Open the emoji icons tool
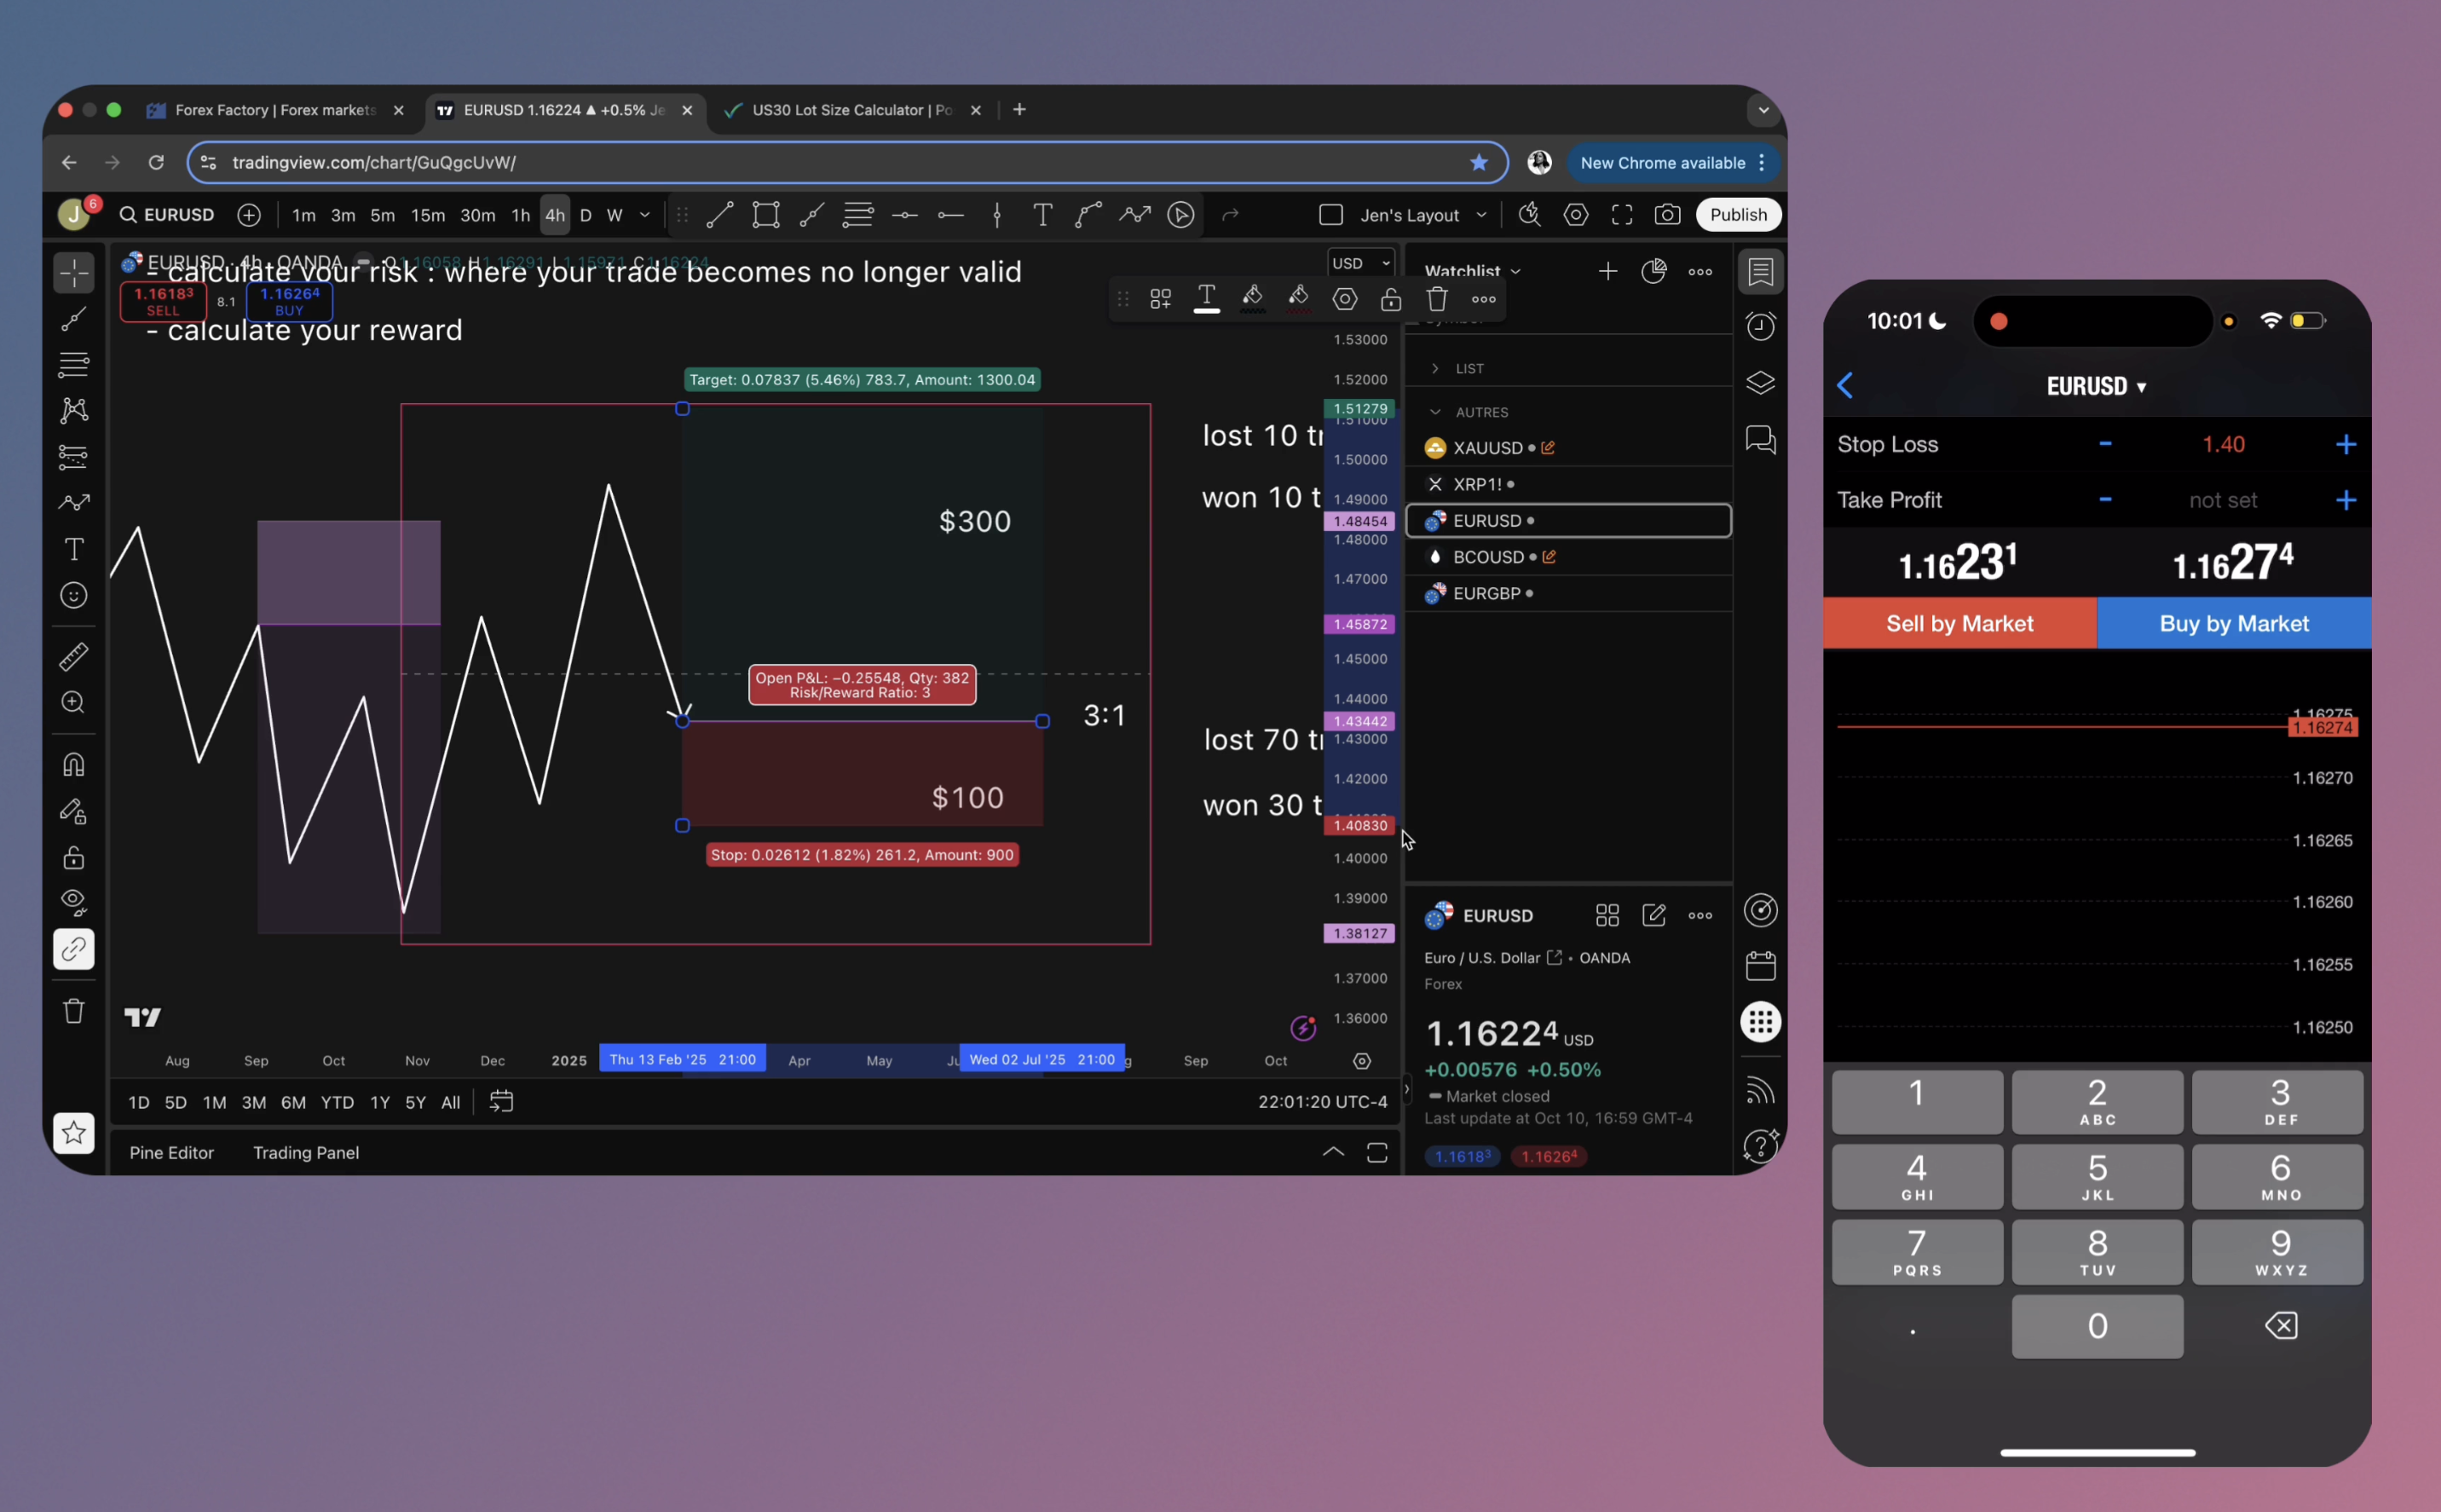Screen dimensions: 2441x1512 (74, 596)
